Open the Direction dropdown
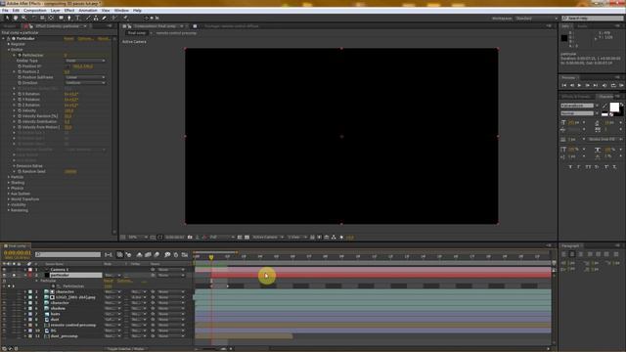This screenshot has height=352, width=626. click(85, 83)
